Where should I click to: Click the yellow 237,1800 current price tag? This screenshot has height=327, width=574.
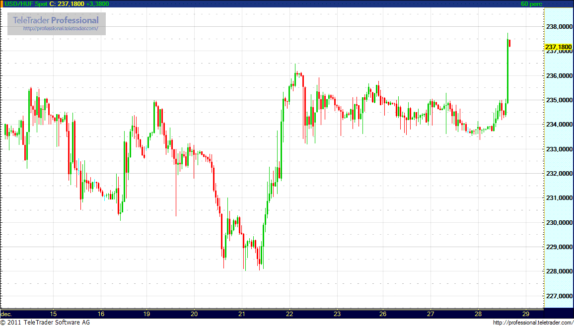tap(558, 47)
